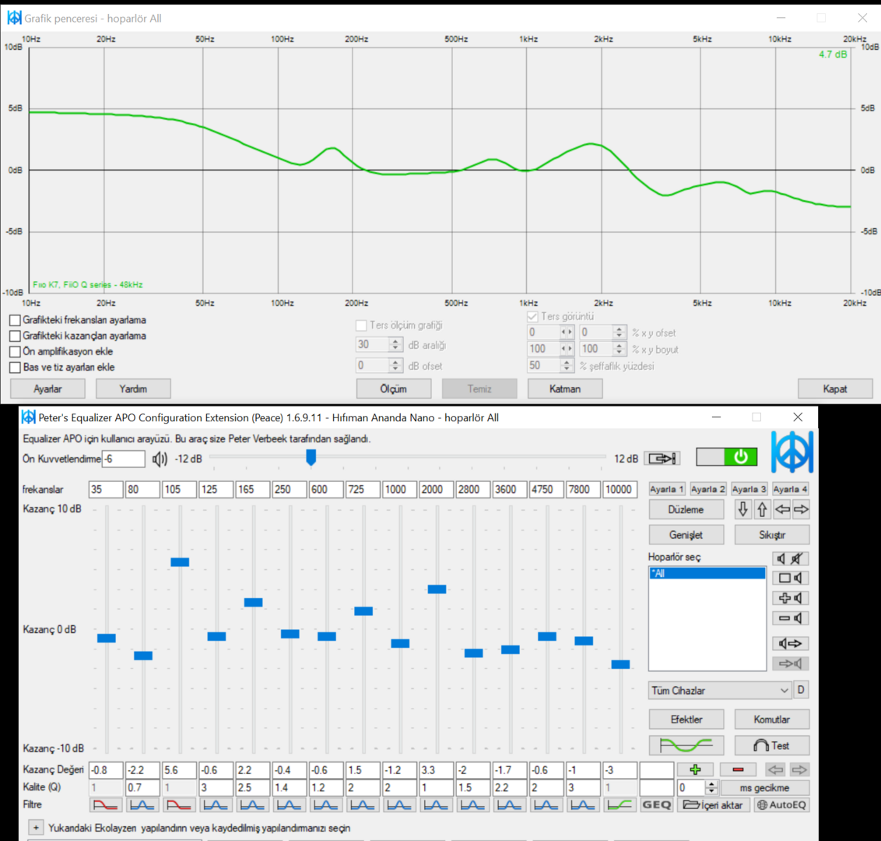Click the remove speaker minus icon
The width and height of the screenshot is (881, 841).
pyautogui.click(x=791, y=618)
